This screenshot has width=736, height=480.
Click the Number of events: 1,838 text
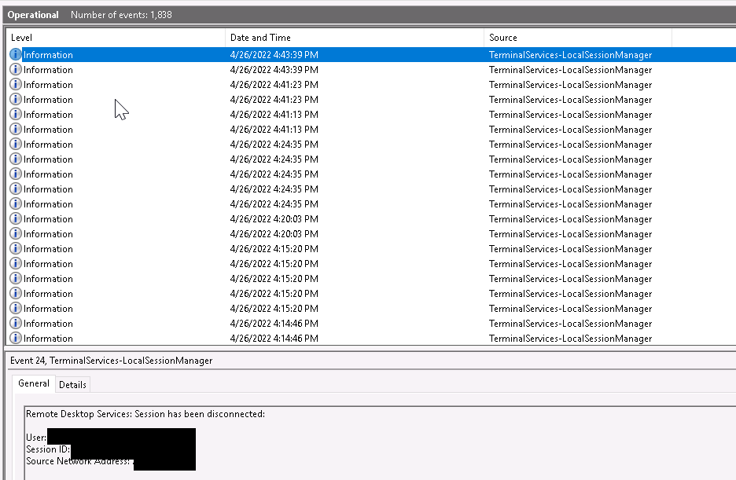(122, 14)
